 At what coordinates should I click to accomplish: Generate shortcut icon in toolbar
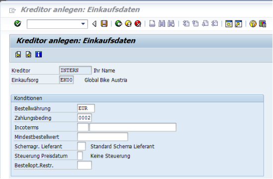coord(238,24)
